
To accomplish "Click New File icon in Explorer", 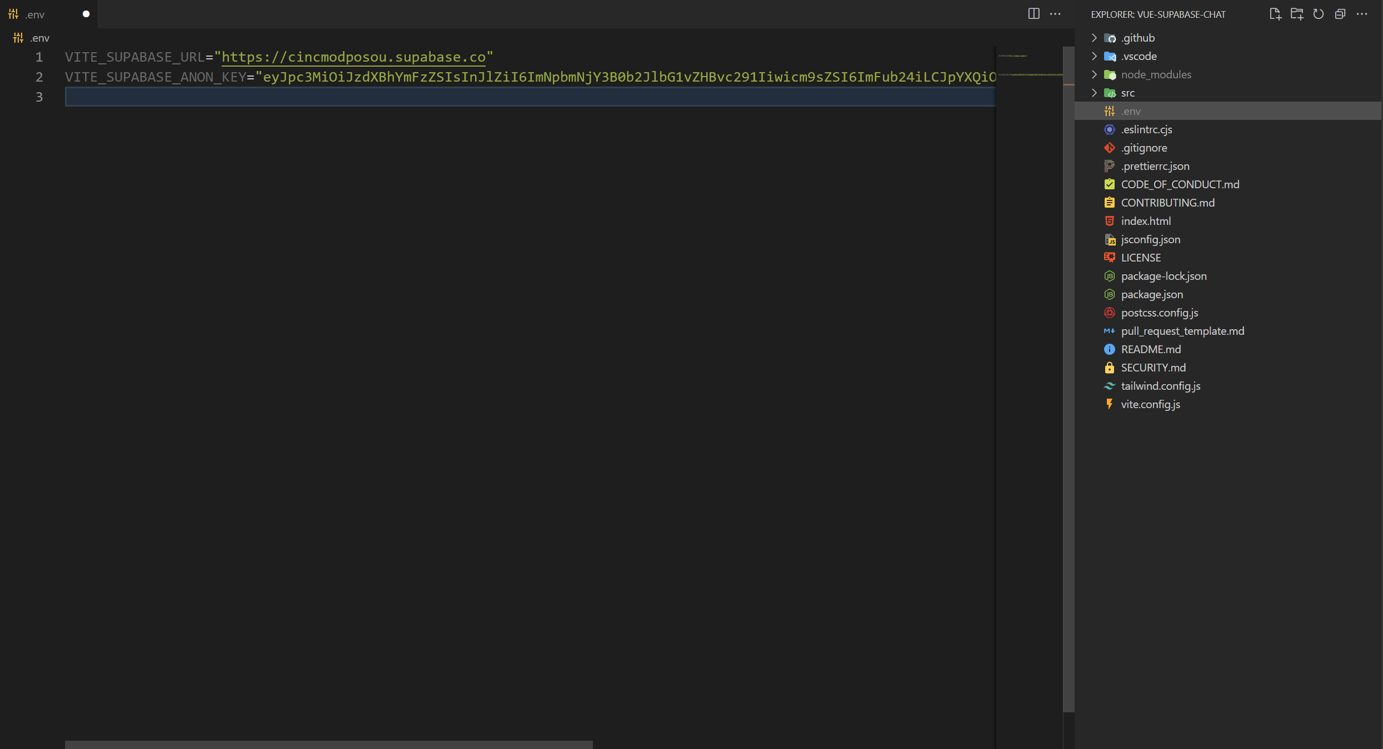I will pos(1275,14).
